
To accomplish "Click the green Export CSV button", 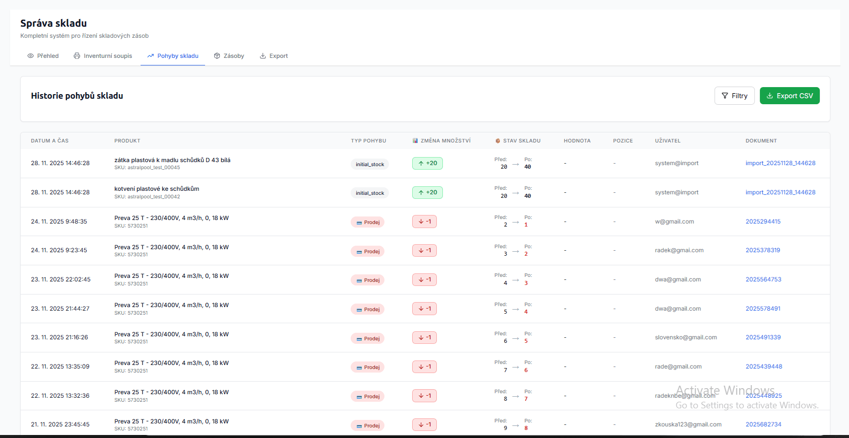I will 789,96.
